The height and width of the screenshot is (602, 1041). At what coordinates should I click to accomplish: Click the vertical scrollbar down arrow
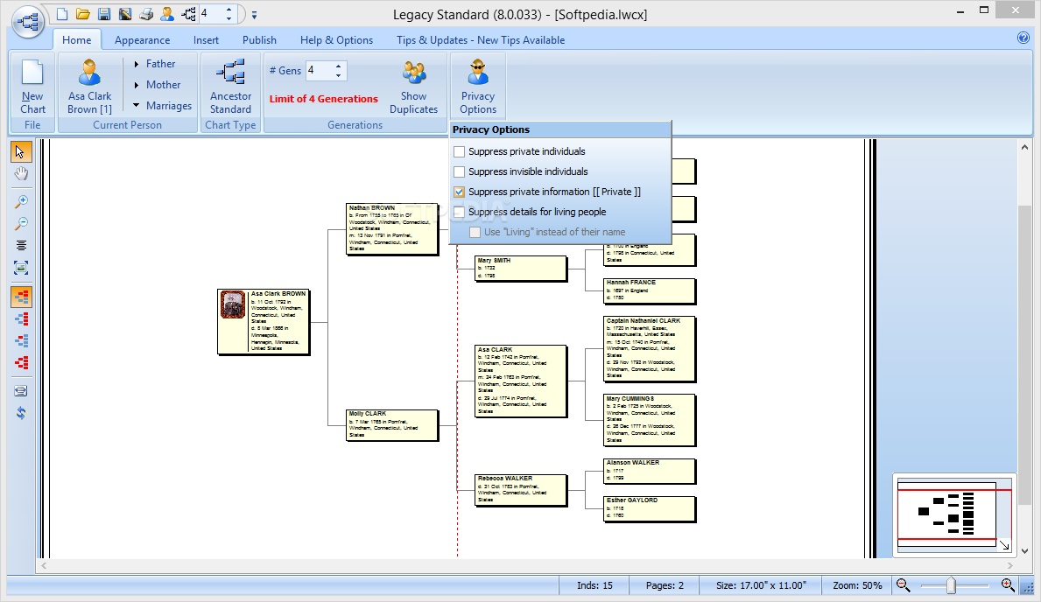pos(1024,551)
